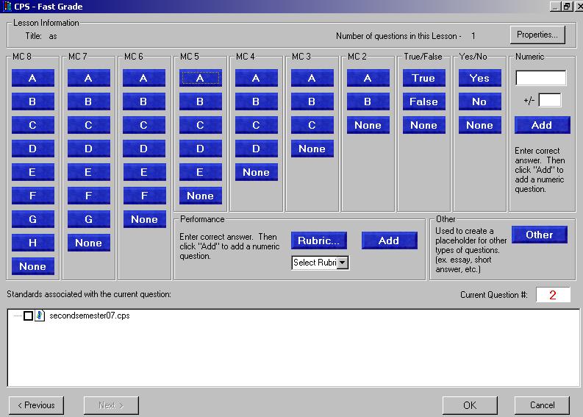The image size is (583, 417).
Task: Restore the Fast Grade window
Action: coord(567,7)
